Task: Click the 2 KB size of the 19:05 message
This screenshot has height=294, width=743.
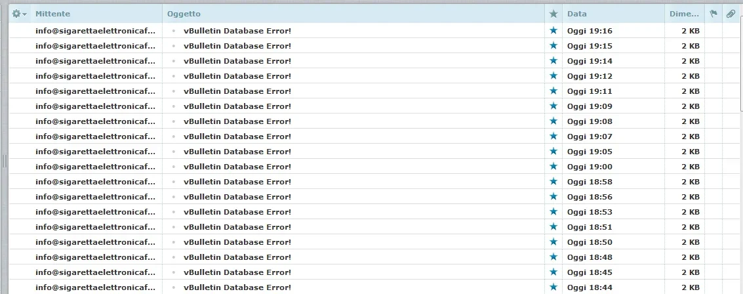Action: pyautogui.click(x=691, y=152)
